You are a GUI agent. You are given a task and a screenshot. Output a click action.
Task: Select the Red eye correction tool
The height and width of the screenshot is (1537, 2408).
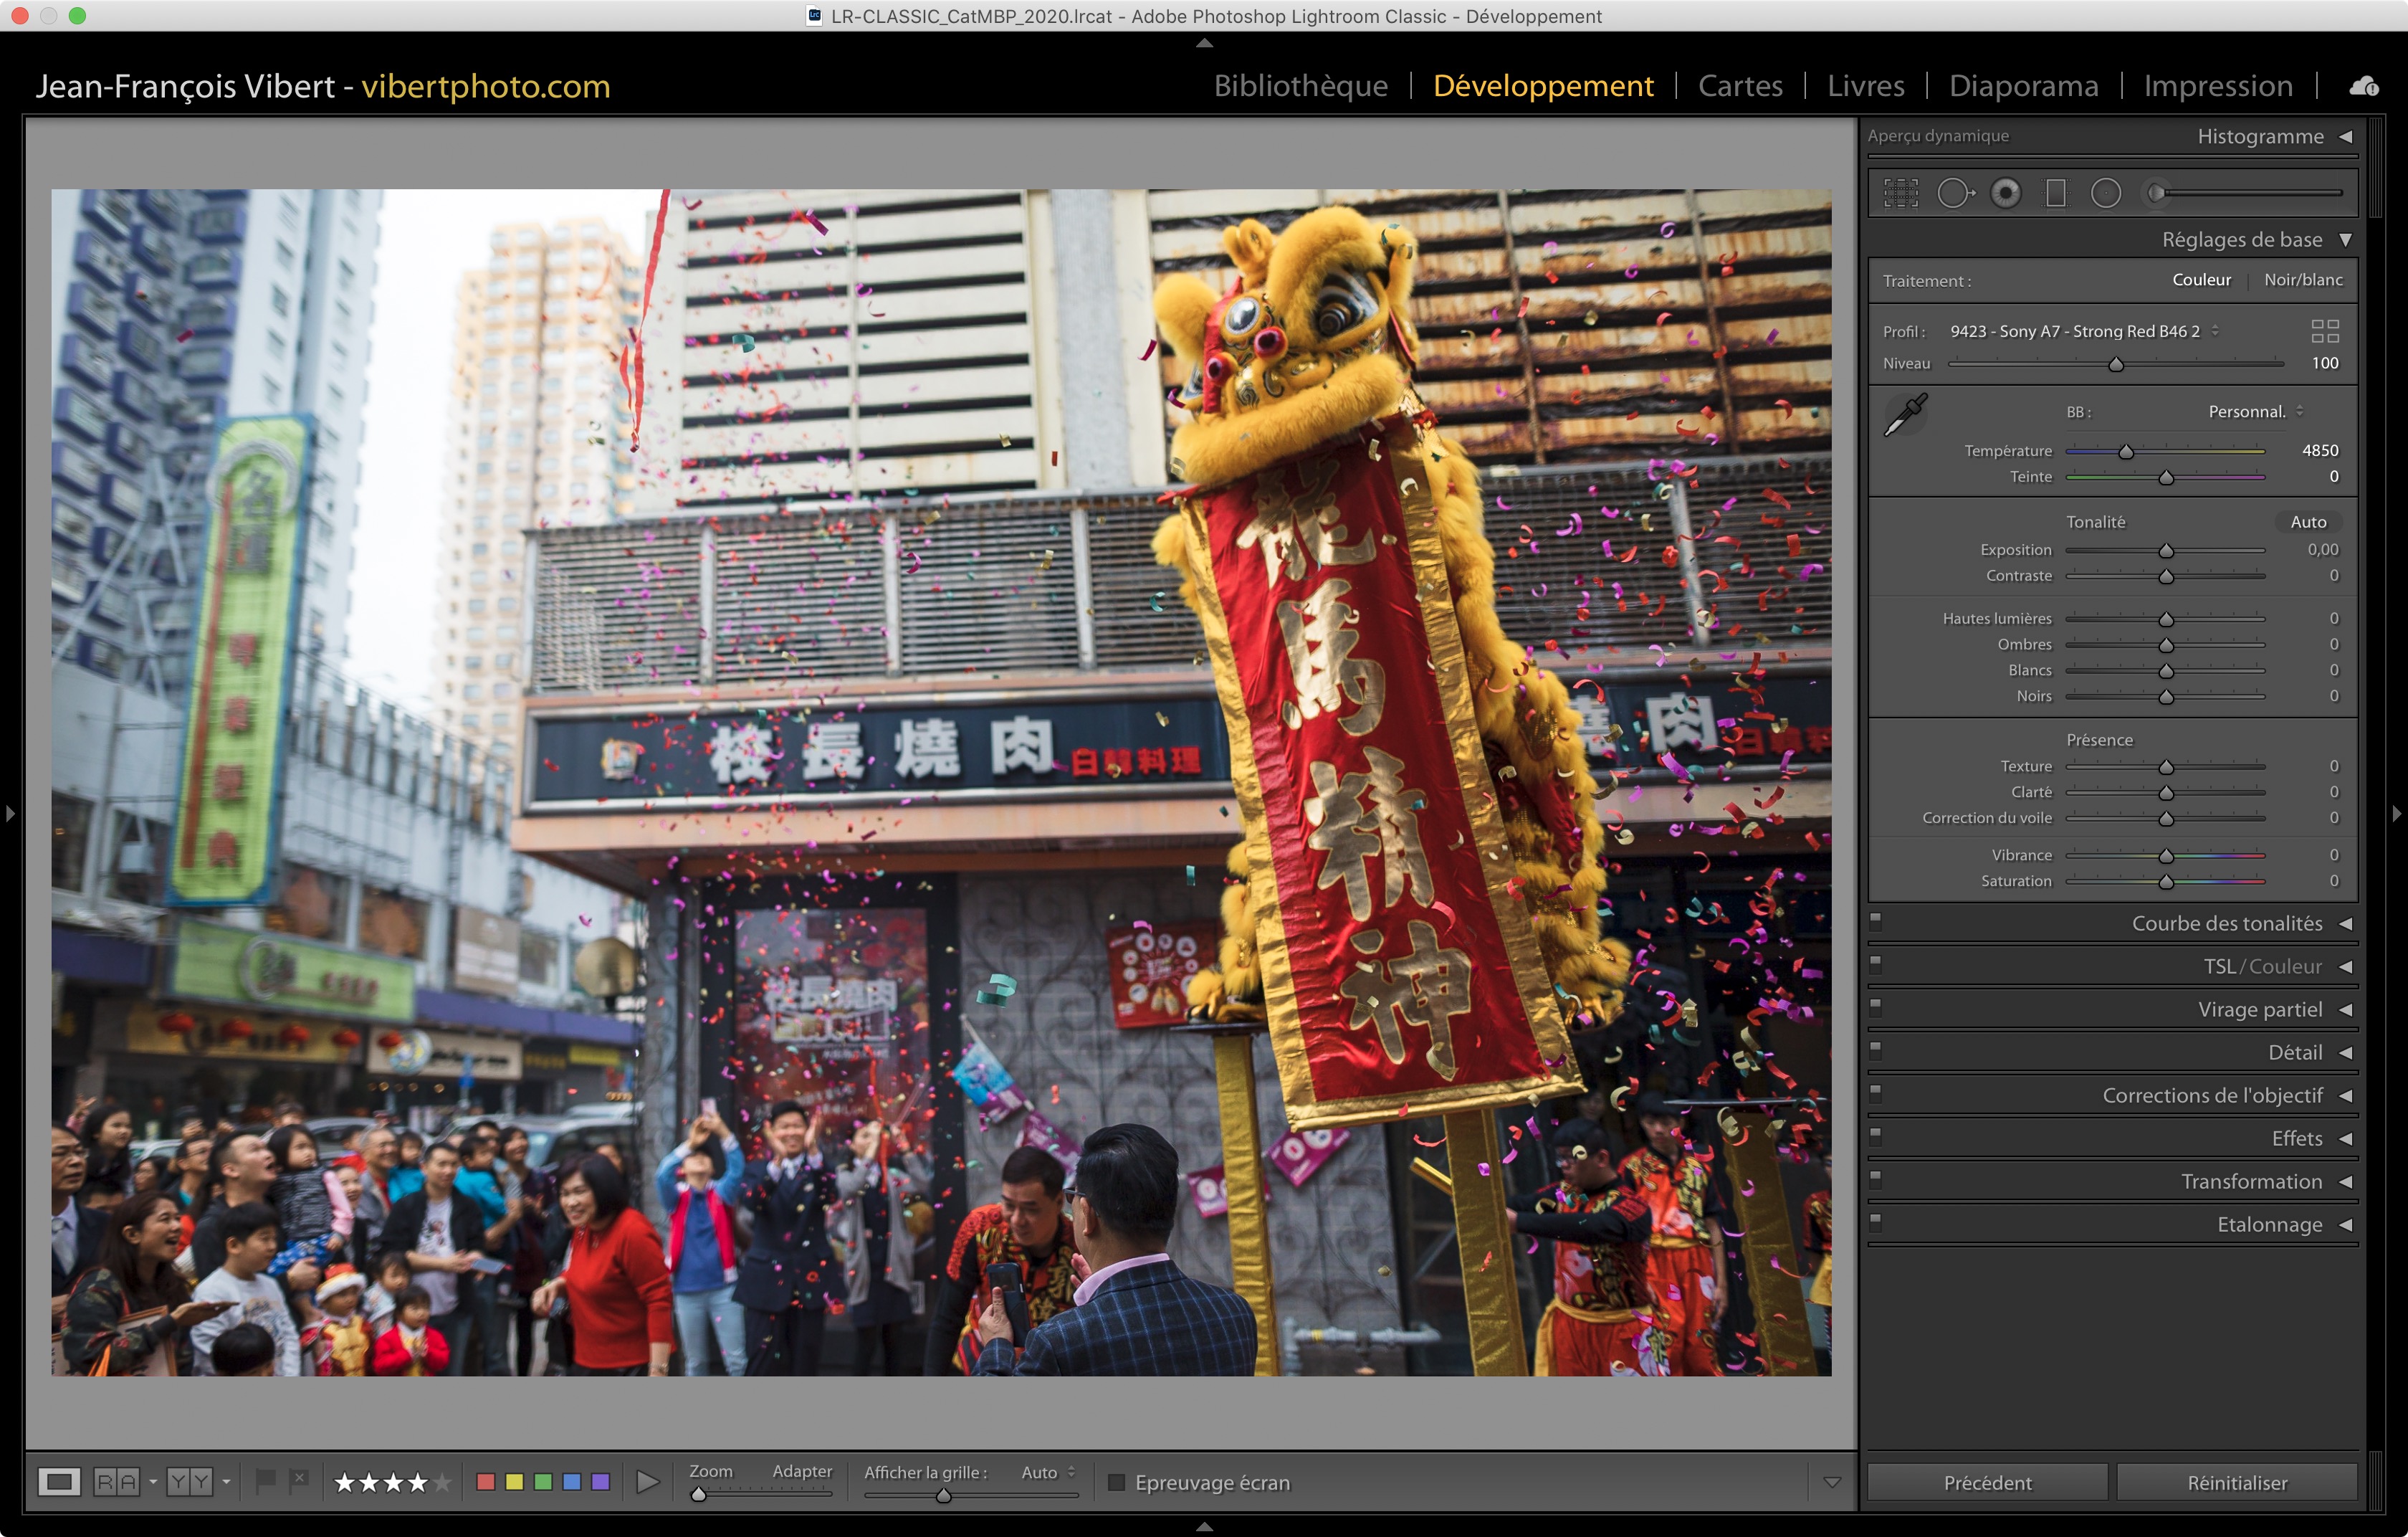click(2005, 193)
